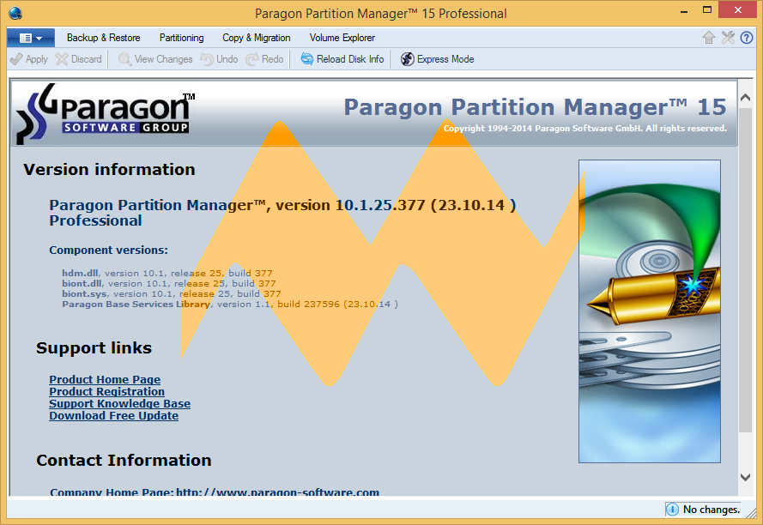Image resolution: width=763 pixels, height=525 pixels.
Task: Click the Redo arrow button
Action: click(264, 59)
